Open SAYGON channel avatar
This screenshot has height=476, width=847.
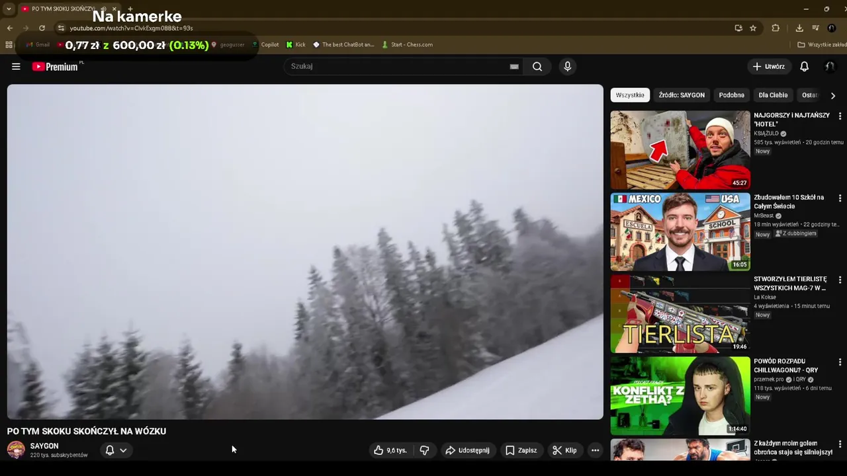(16, 450)
